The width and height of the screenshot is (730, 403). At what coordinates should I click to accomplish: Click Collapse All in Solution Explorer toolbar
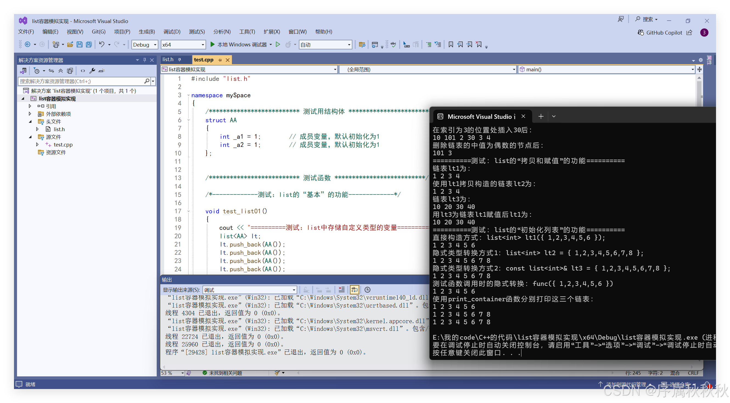click(x=61, y=71)
